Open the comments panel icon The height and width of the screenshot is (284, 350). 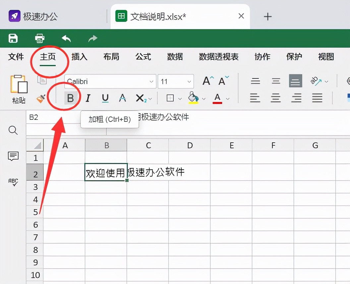[x=13, y=156]
